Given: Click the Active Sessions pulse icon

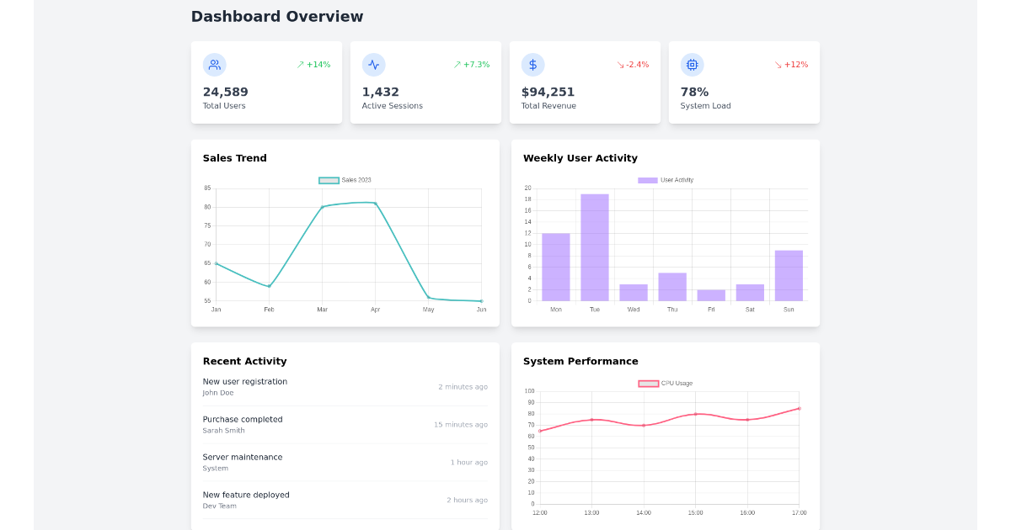Looking at the screenshot, I should pyautogui.click(x=373, y=65).
